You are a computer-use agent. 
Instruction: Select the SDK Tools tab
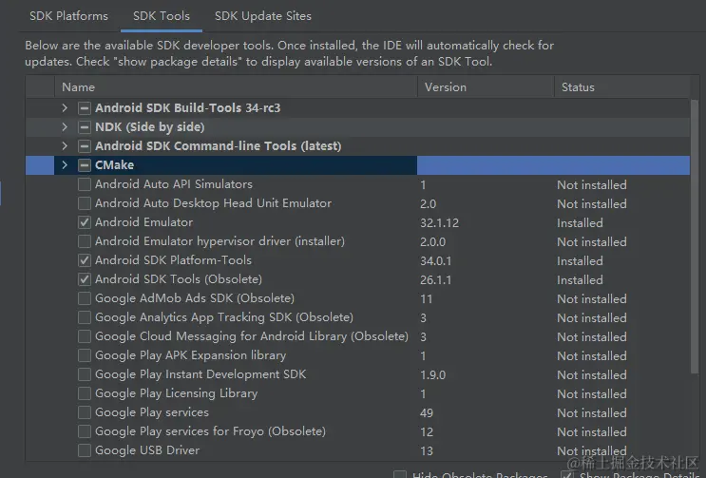coord(161,16)
